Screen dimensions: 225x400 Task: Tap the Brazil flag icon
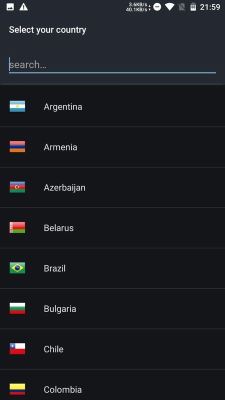pyautogui.click(x=17, y=268)
